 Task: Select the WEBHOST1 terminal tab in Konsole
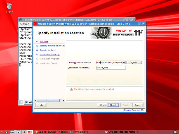coord(29,102)
